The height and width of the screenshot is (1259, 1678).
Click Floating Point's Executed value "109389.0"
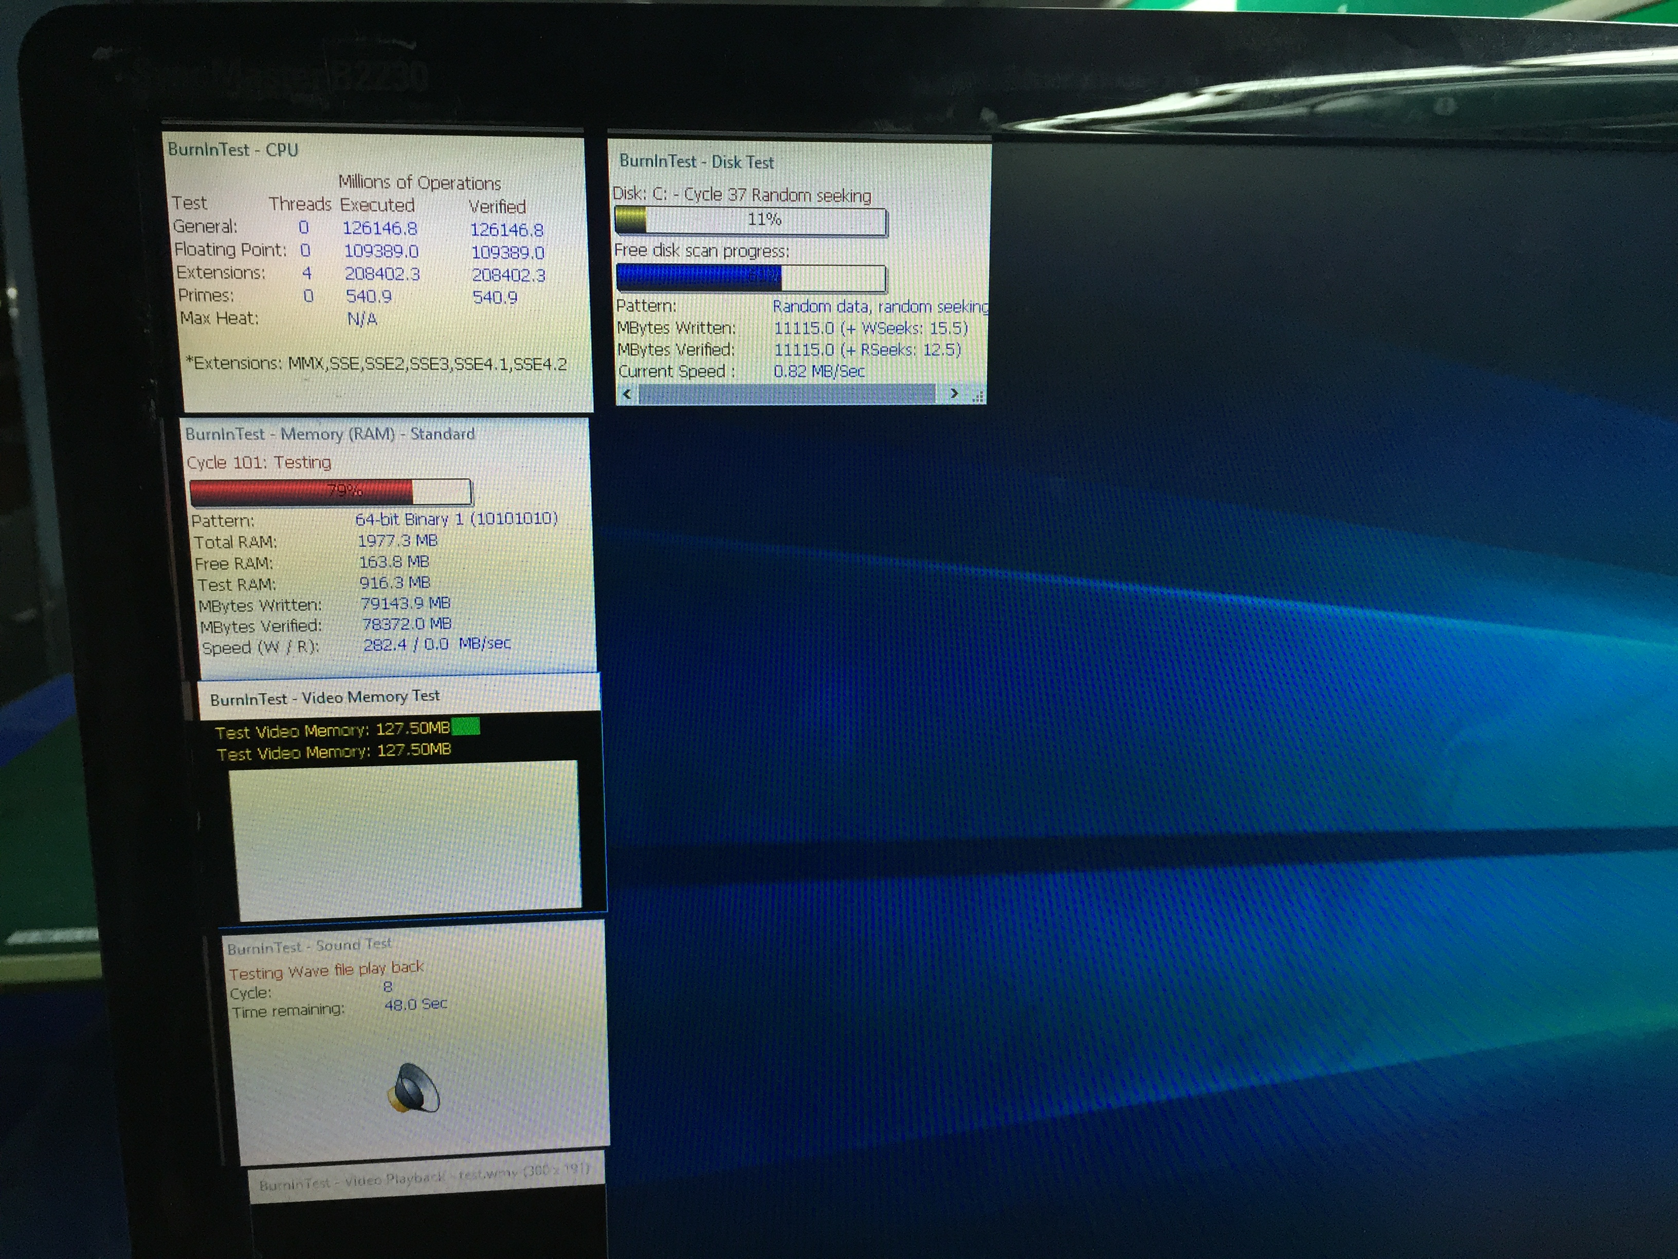click(x=381, y=251)
